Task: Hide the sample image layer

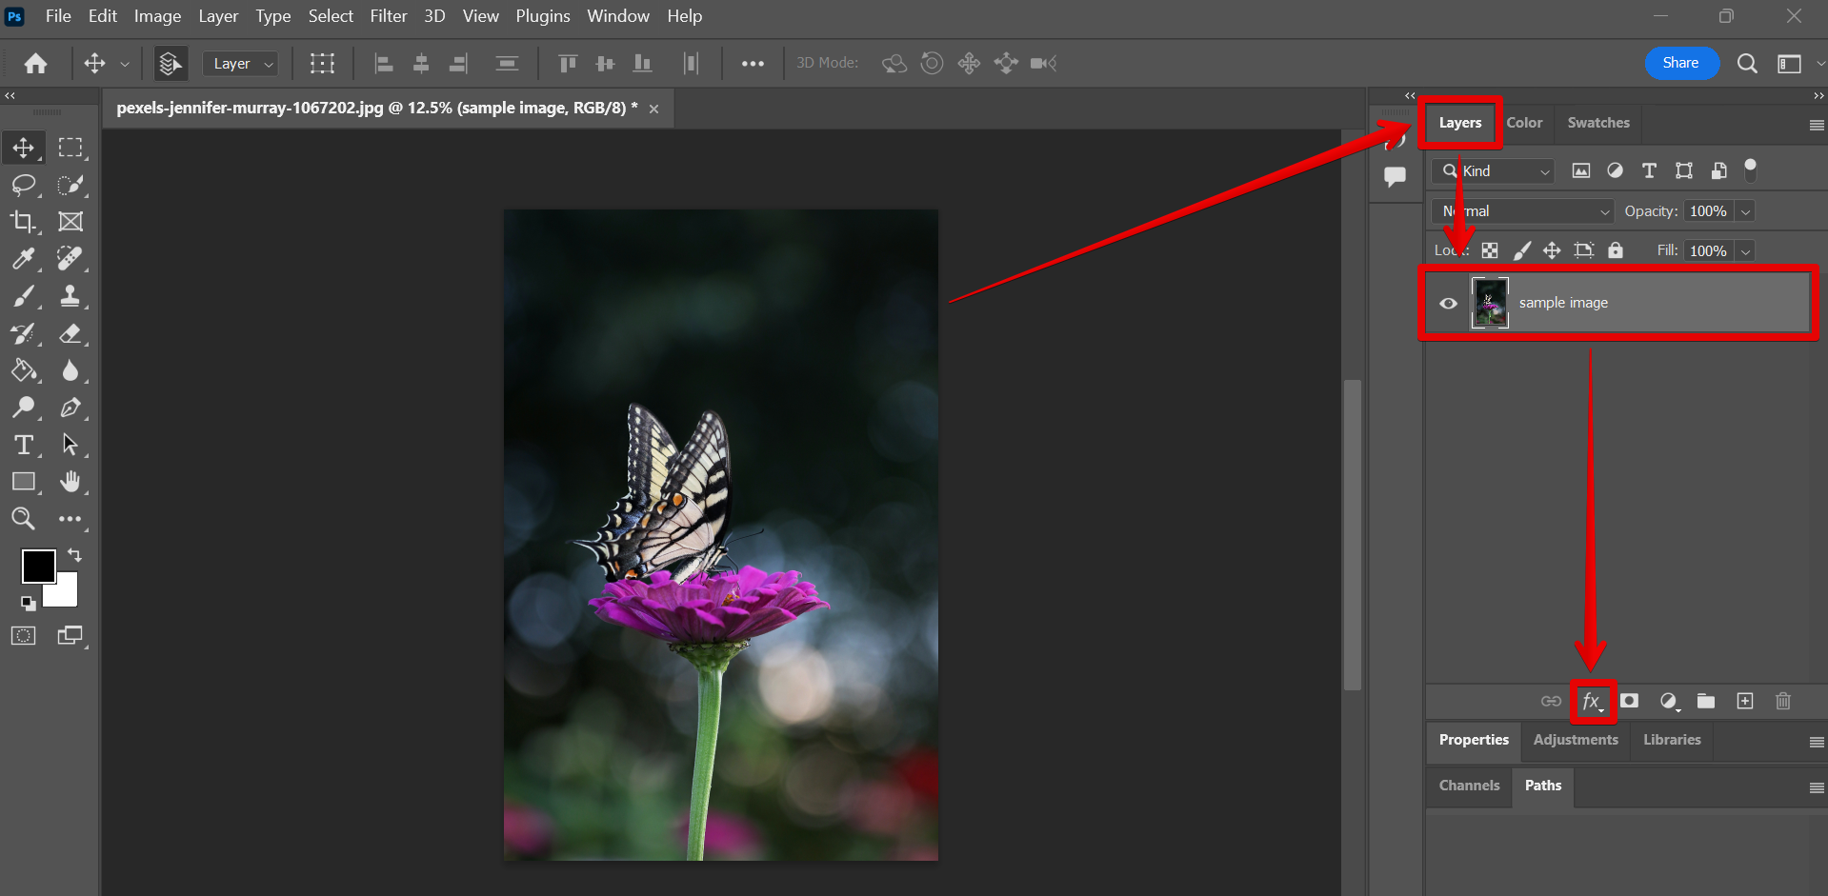Action: [x=1448, y=304]
